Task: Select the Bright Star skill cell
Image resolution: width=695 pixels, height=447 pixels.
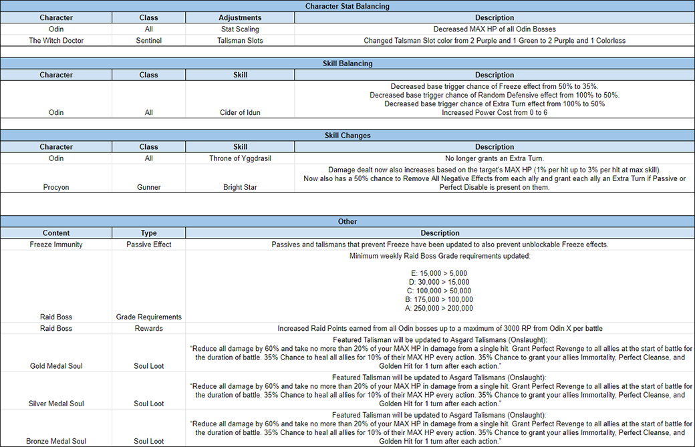Action: coord(240,188)
